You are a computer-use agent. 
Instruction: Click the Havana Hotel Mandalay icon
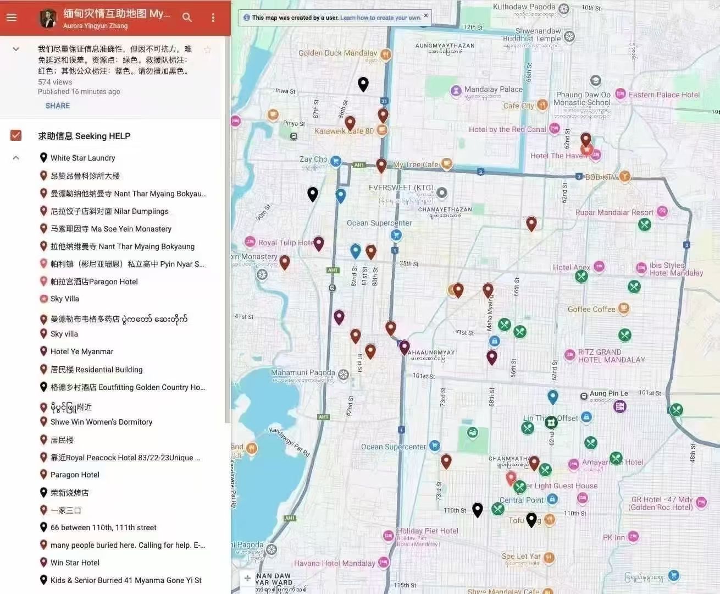click(x=384, y=562)
